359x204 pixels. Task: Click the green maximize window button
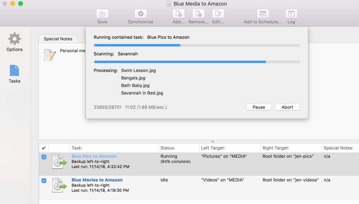click(x=20, y=4)
